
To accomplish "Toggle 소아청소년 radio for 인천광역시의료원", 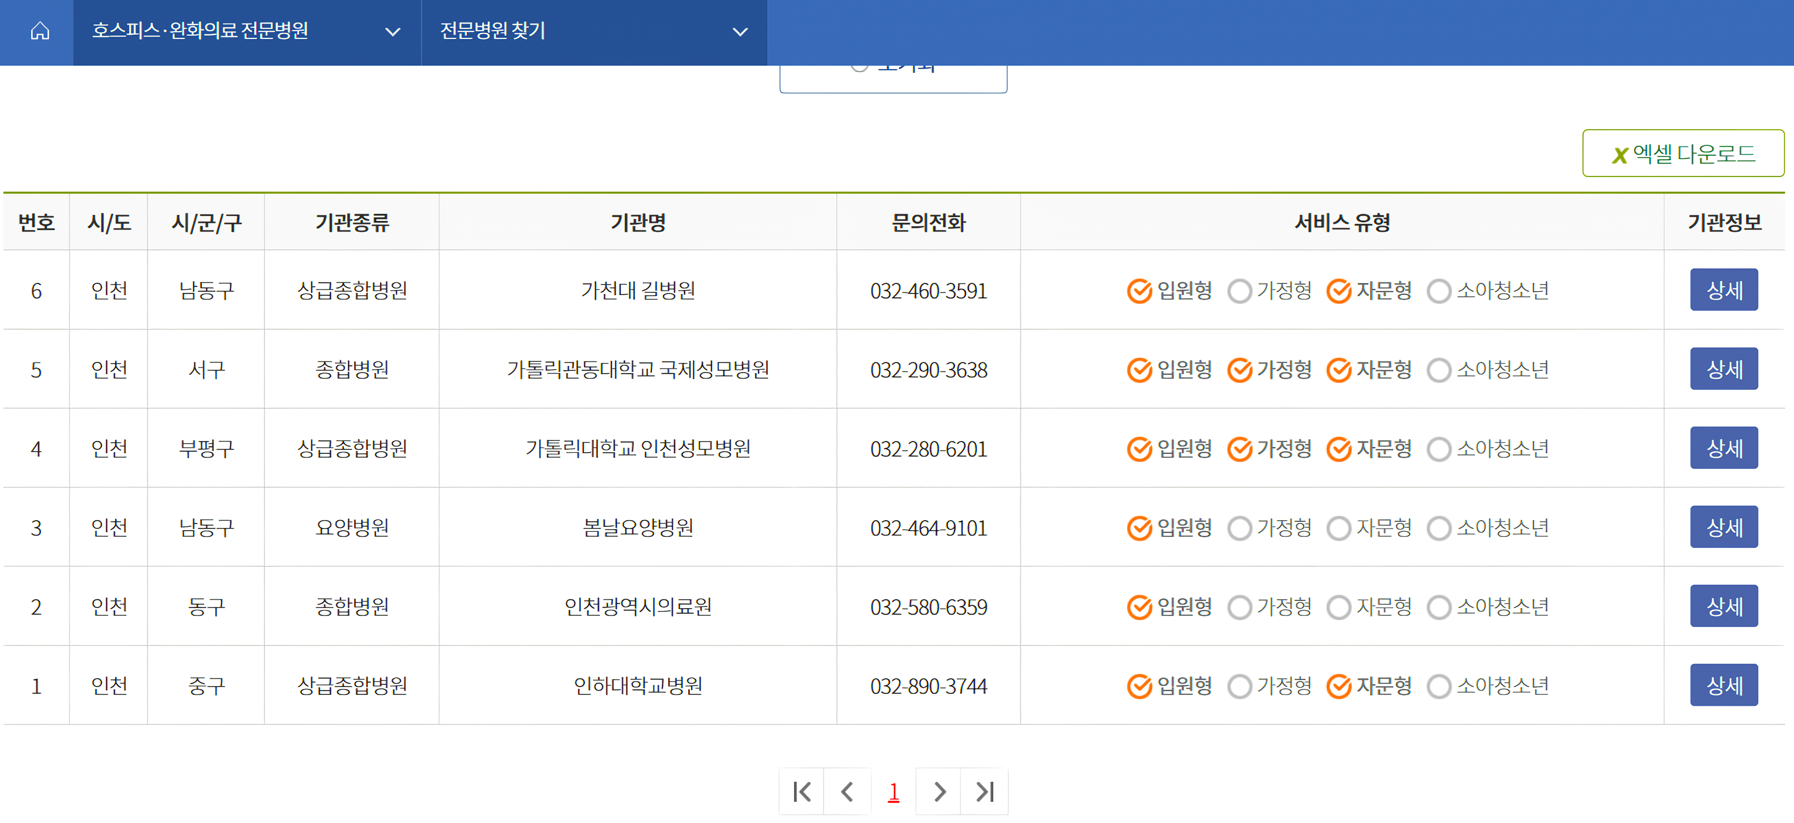I will tap(1439, 608).
